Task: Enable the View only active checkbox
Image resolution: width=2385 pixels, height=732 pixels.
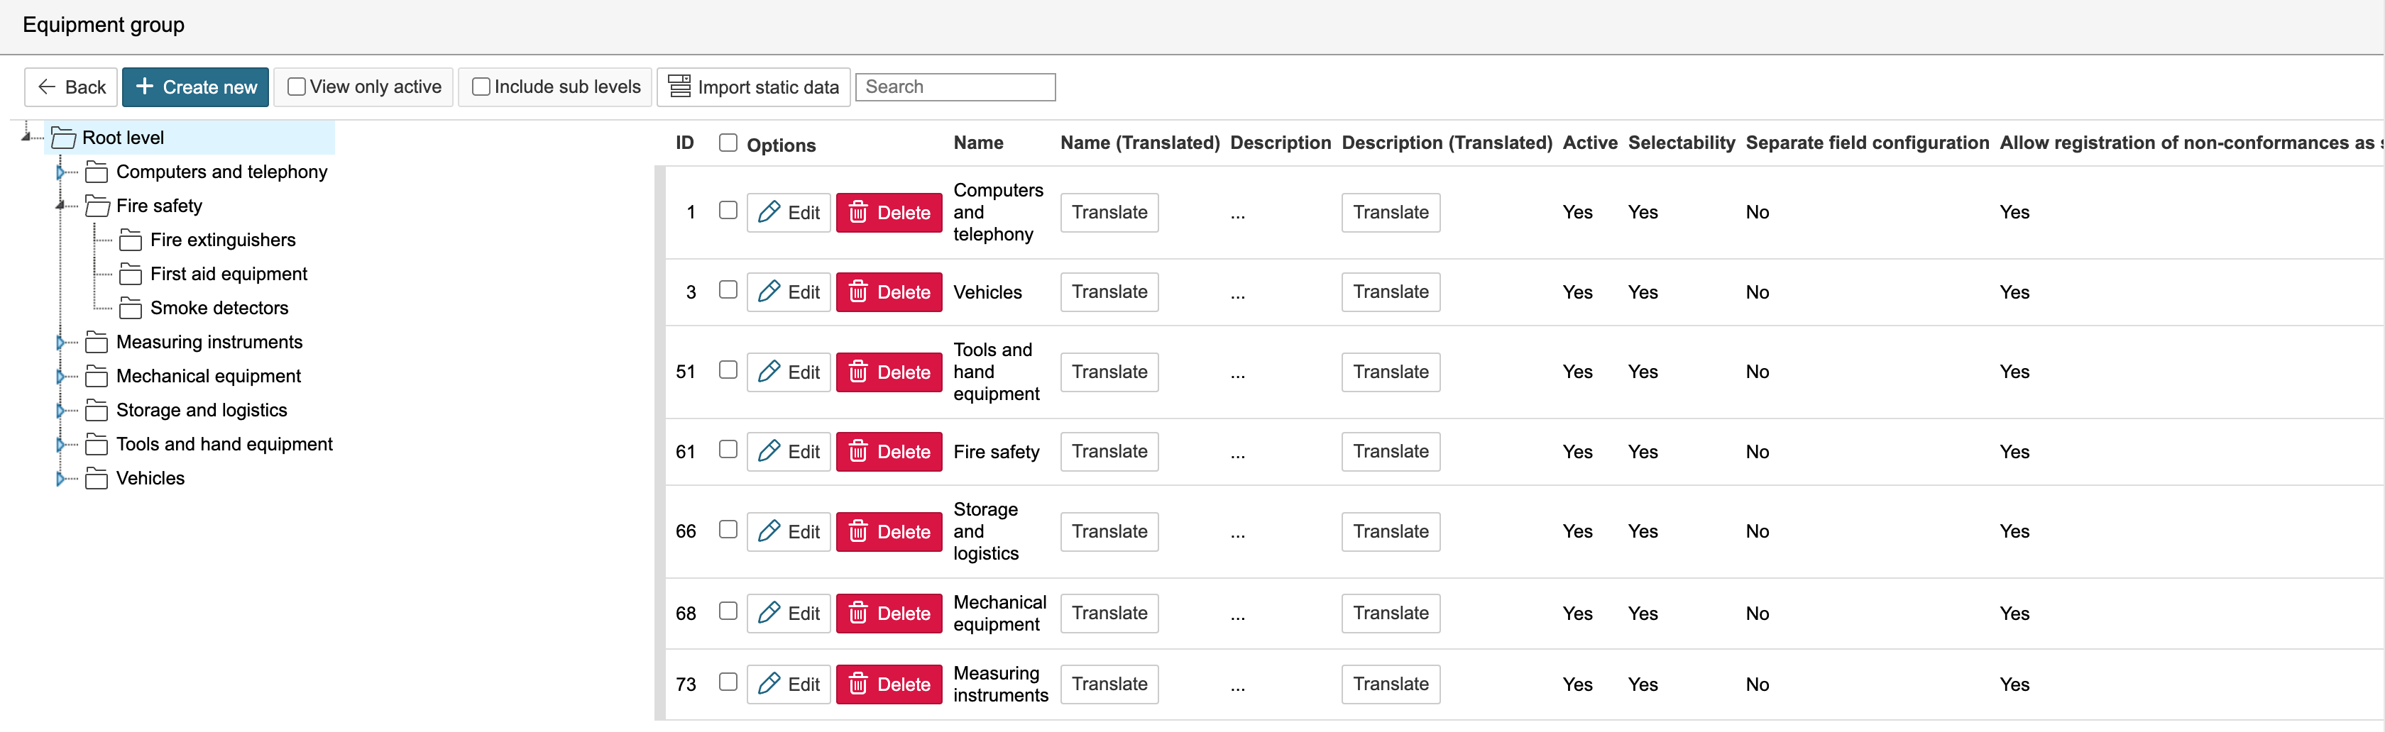Action: [296, 87]
